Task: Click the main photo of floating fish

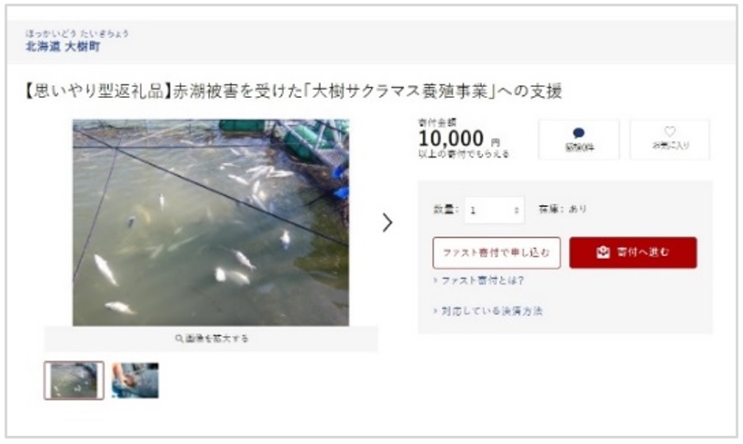Action: (x=211, y=222)
